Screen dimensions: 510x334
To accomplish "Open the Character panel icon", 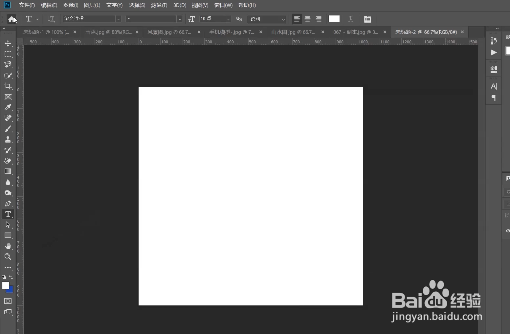I will 494,86.
